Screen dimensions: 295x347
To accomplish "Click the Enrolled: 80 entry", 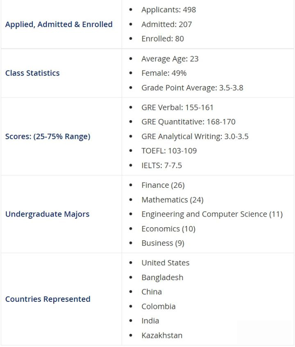I will pos(162,39).
